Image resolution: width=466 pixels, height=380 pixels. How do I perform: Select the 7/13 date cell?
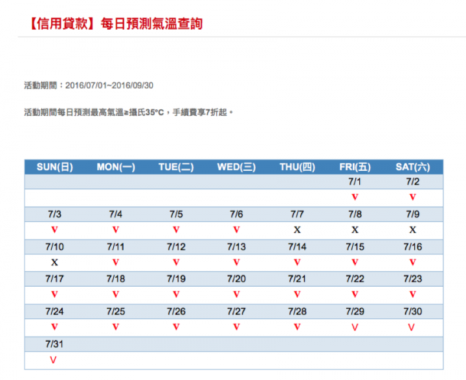tap(237, 247)
